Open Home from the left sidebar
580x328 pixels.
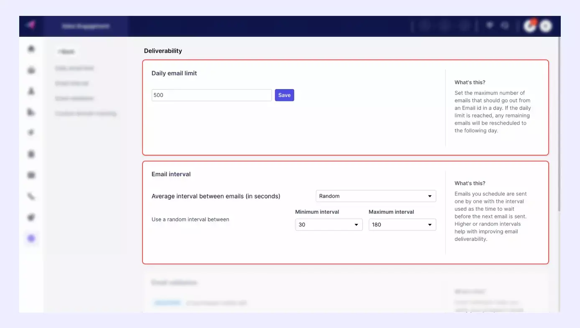[x=31, y=49]
